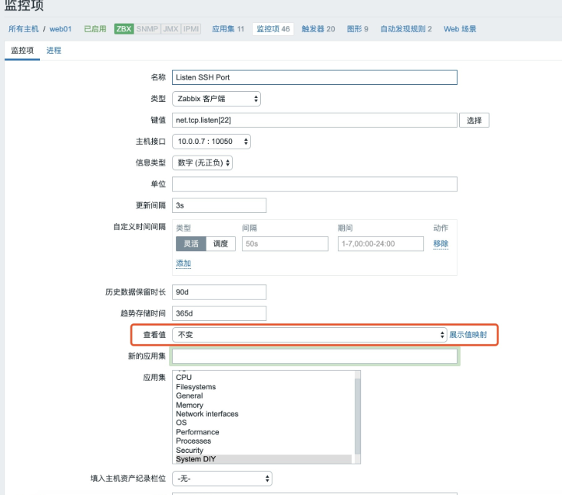
Task: Expand the 主机接口 10.0.0.7 dropdown
Action: pyautogui.click(x=211, y=142)
